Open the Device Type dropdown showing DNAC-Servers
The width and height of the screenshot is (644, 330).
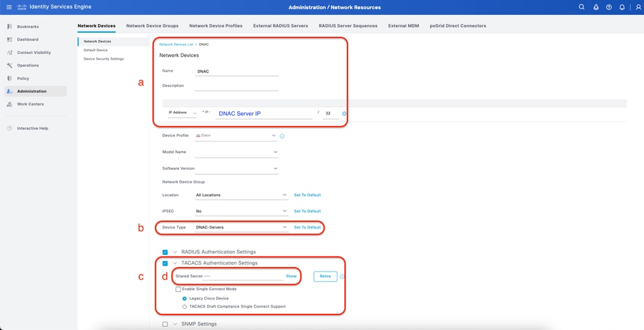point(242,227)
